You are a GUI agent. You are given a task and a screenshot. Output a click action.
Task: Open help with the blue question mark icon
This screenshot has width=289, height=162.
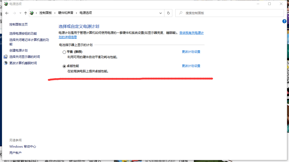(284, 21)
